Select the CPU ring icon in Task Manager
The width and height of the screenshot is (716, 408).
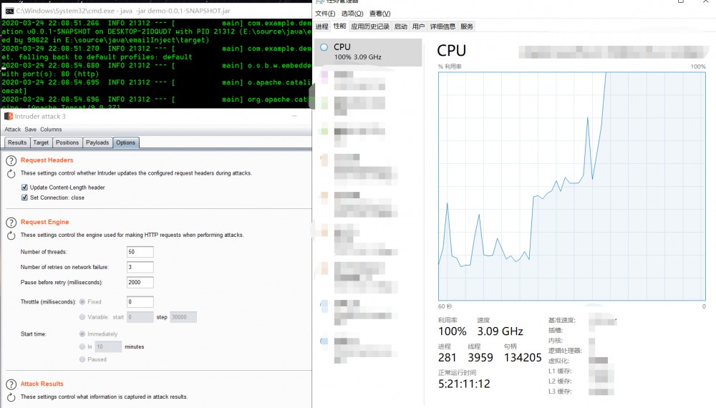[324, 47]
